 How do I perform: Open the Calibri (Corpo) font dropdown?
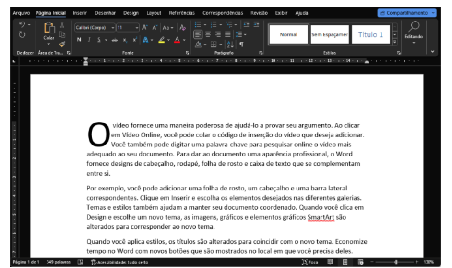pos(113,28)
